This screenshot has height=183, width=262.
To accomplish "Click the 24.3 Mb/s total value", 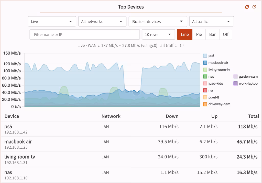I will pos(247,157).
